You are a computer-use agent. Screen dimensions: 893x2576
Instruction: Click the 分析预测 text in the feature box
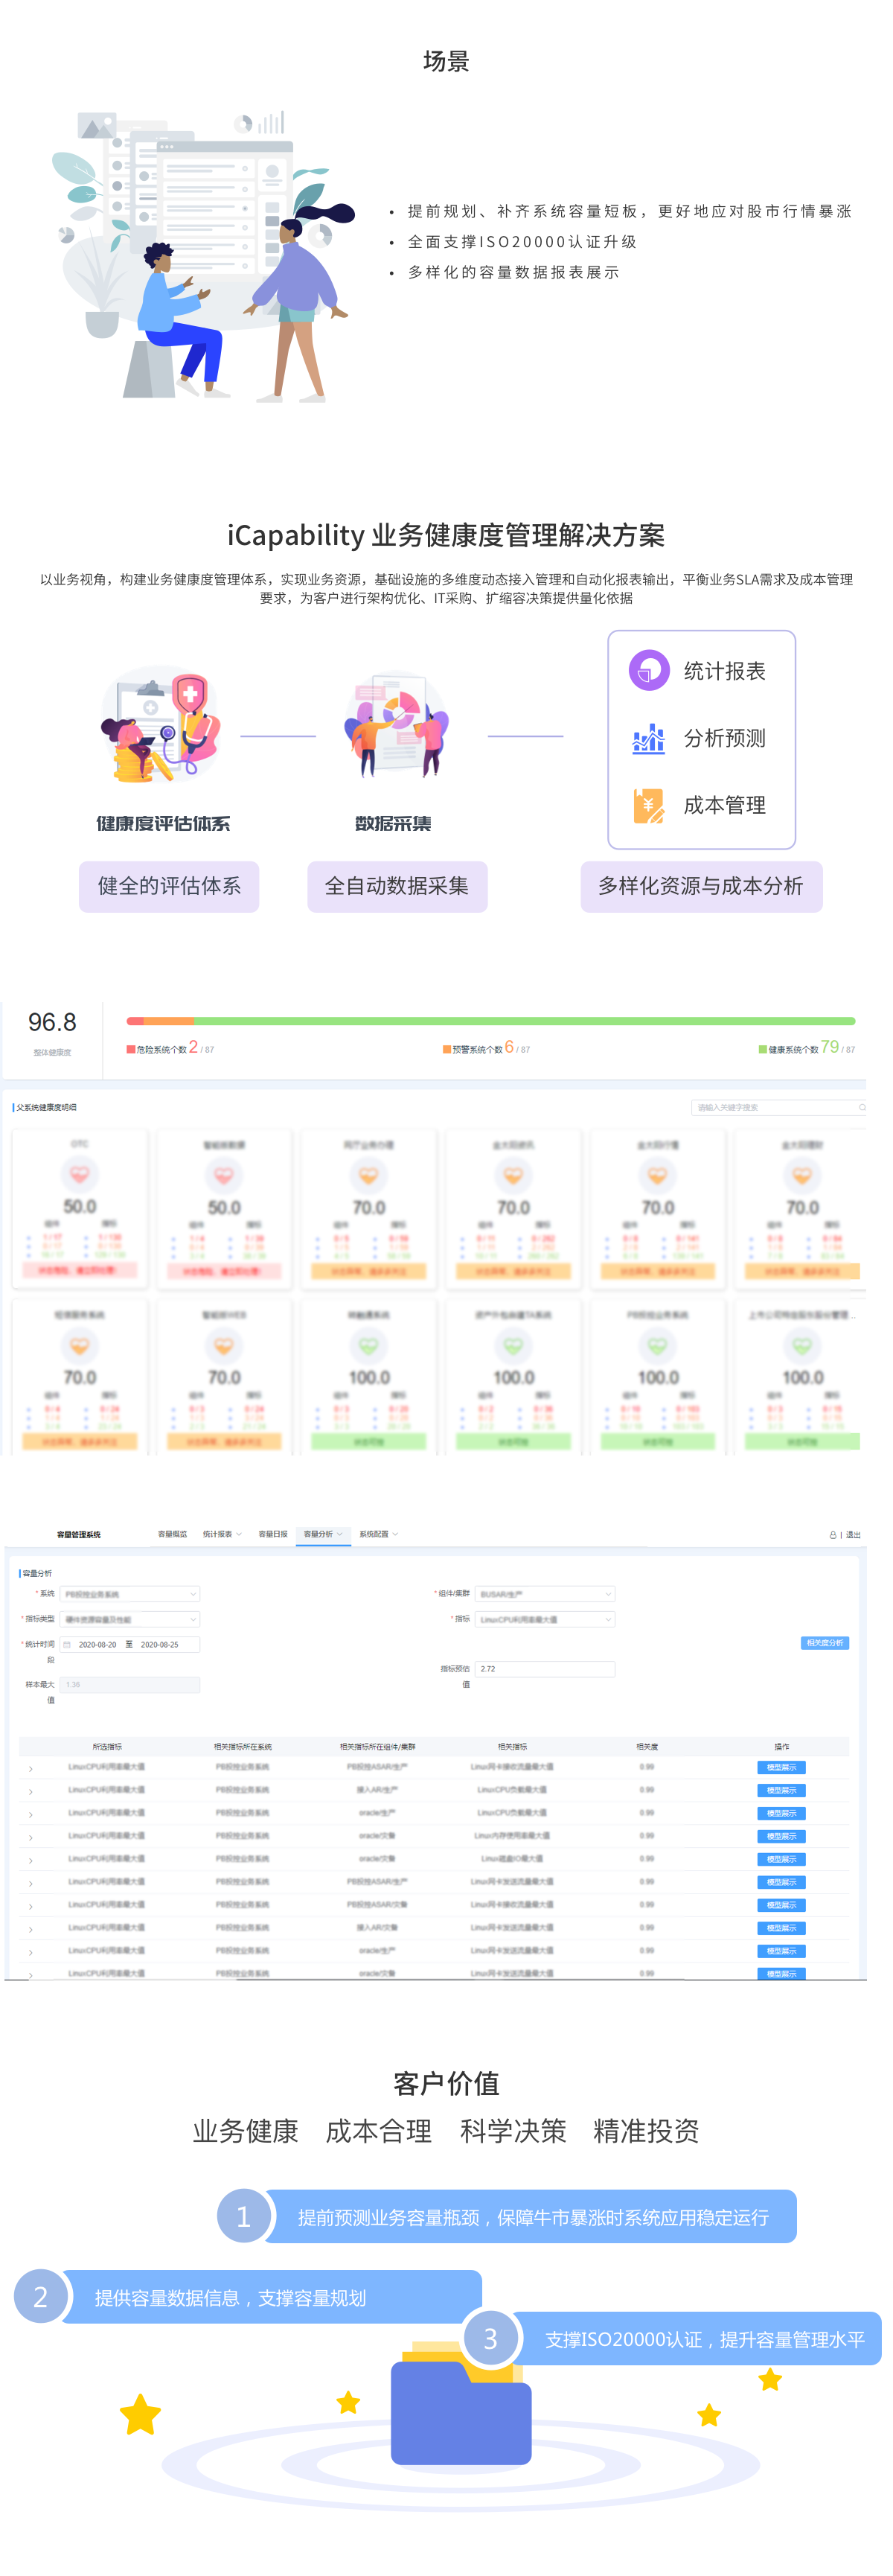[x=725, y=738]
